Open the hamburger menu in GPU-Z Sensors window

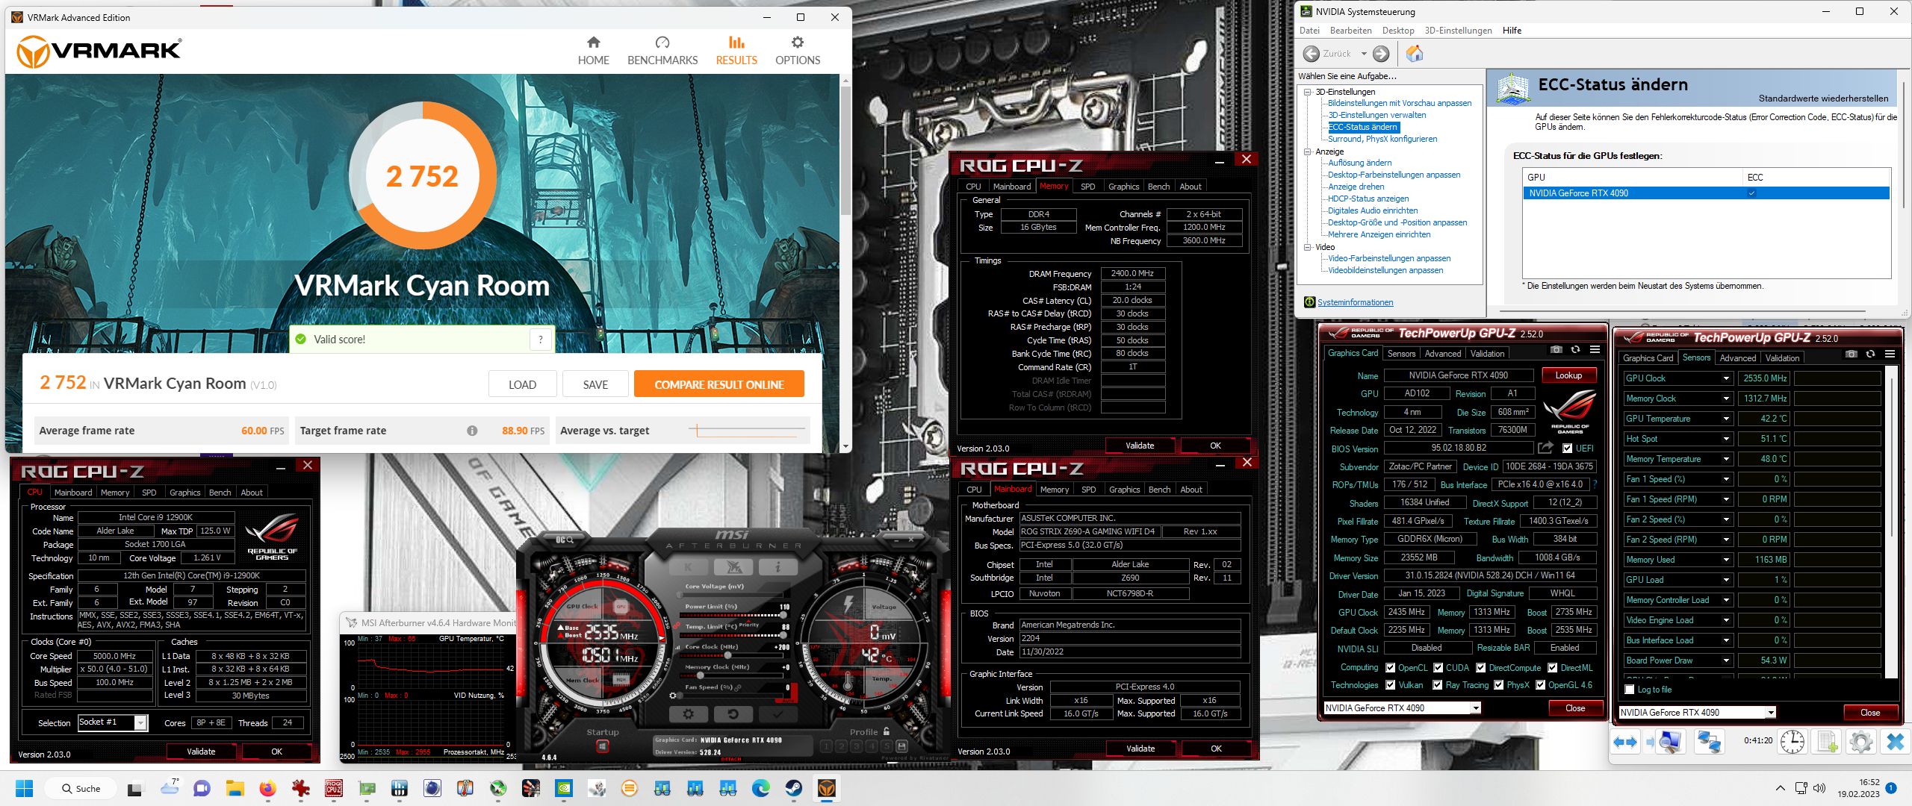(x=1890, y=354)
